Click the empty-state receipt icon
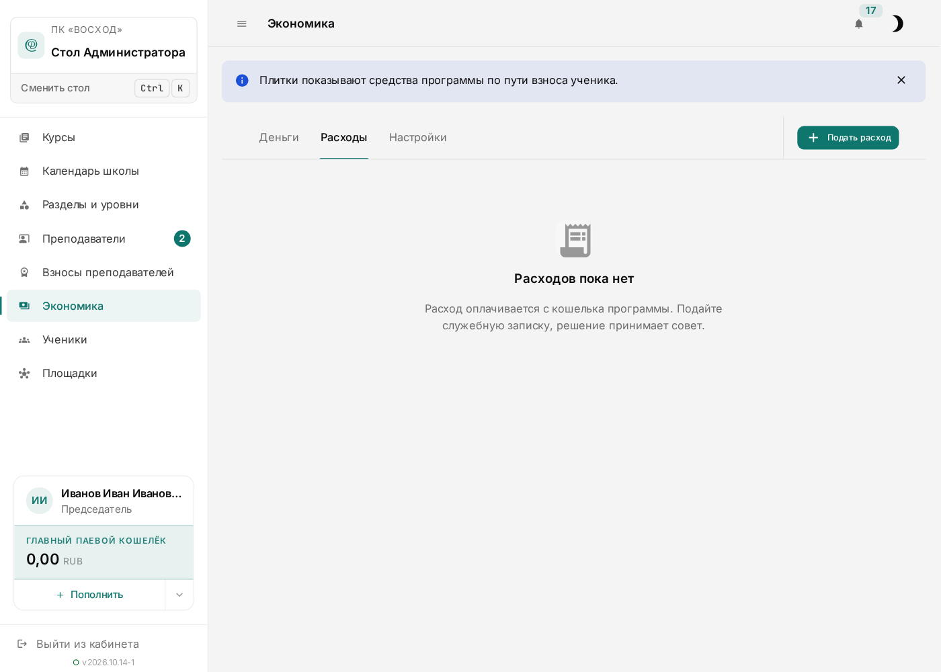Viewport: 941px width, 672px height. (x=574, y=240)
